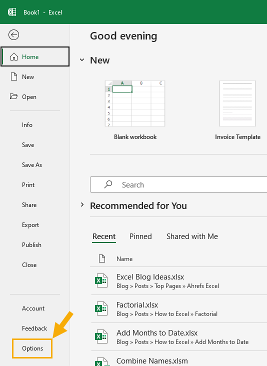Click the magnifying glass search icon
The width and height of the screenshot is (267, 366).
[x=108, y=184]
